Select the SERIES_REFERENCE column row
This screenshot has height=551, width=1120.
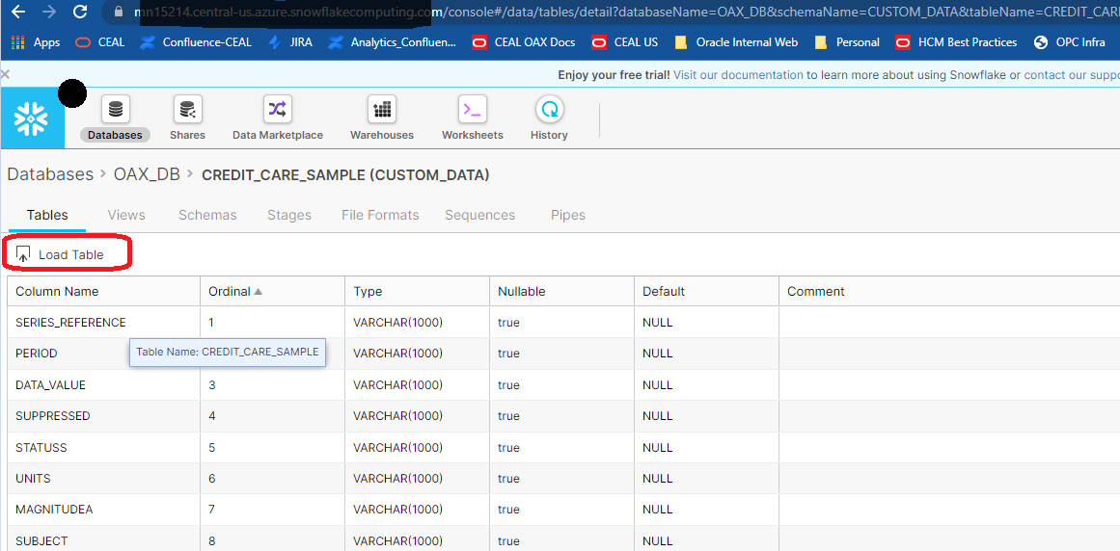point(70,323)
